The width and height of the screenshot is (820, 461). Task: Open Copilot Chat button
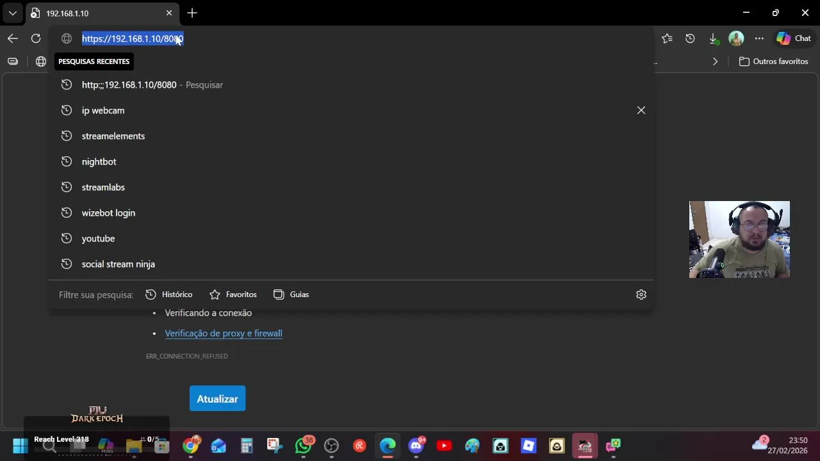pyautogui.click(x=794, y=38)
